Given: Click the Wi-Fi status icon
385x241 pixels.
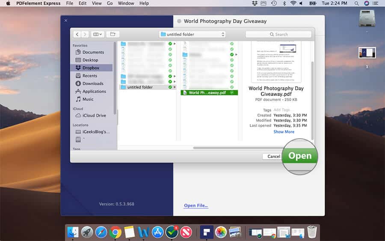Looking at the screenshot, I should click(x=293, y=3).
